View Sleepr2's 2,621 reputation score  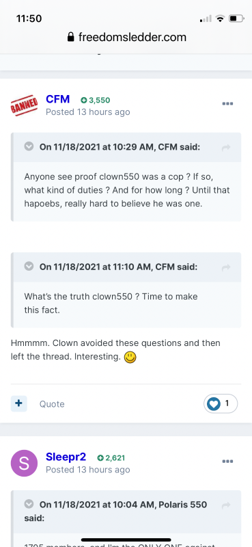click(111, 457)
